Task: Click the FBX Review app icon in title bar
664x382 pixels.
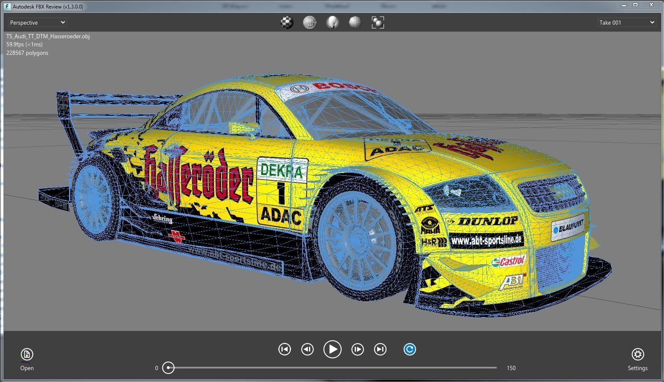Action: pos(7,6)
